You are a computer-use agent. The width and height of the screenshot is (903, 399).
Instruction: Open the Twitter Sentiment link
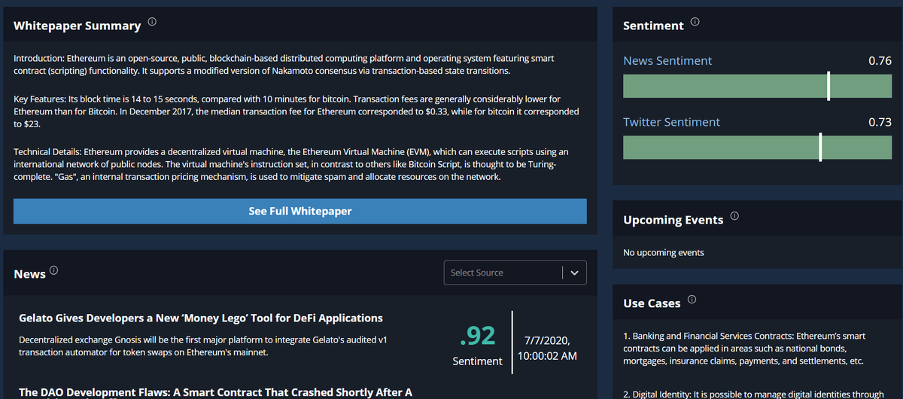click(671, 122)
